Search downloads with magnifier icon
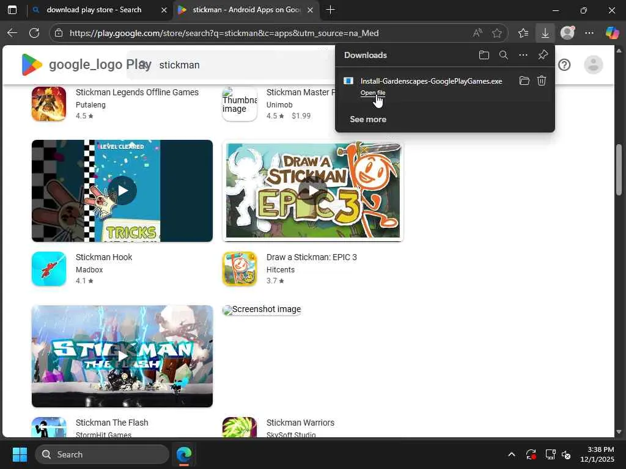The width and height of the screenshot is (626, 469). click(504, 55)
